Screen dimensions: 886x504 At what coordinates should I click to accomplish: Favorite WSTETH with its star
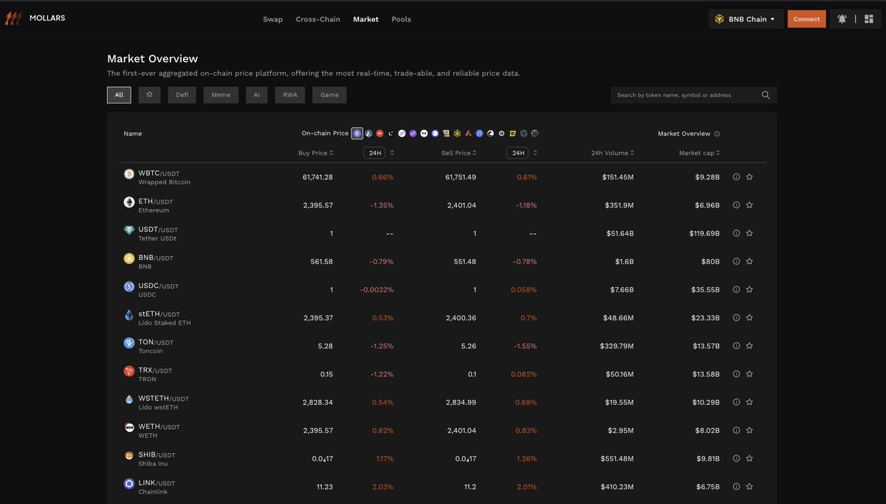point(749,402)
